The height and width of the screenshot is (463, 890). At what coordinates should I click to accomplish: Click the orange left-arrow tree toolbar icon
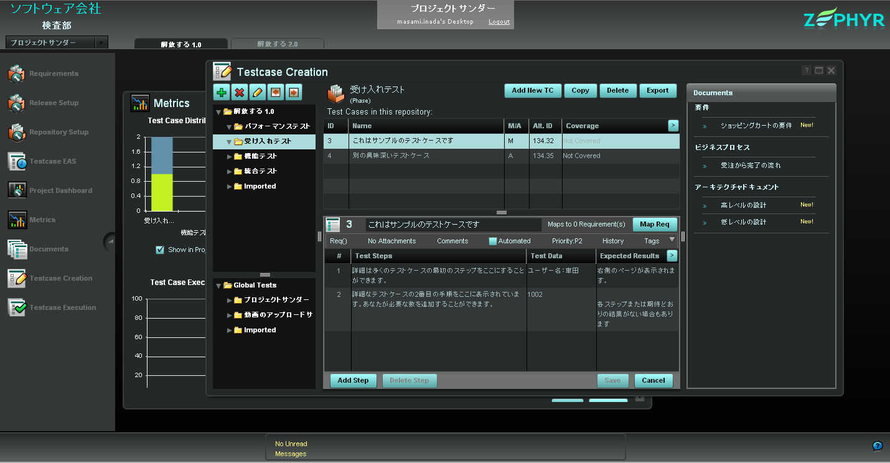(x=276, y=93)
